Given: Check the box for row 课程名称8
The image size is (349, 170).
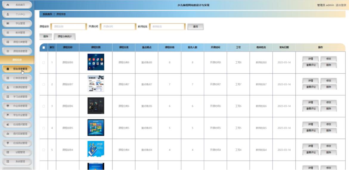Looking at the screenshot, I should pos(44,63).
